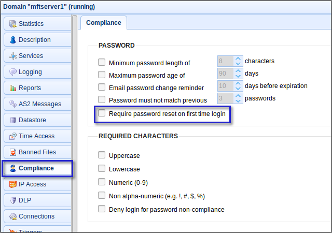This screenshot has height=233, width=332.
Task: Open Datastore via its database icon
Action: [12, 120]
